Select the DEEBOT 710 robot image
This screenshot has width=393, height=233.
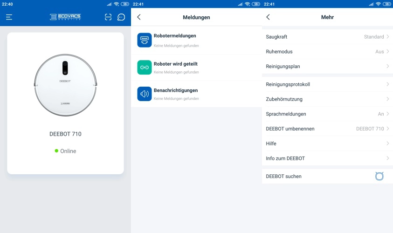[65, 85]
